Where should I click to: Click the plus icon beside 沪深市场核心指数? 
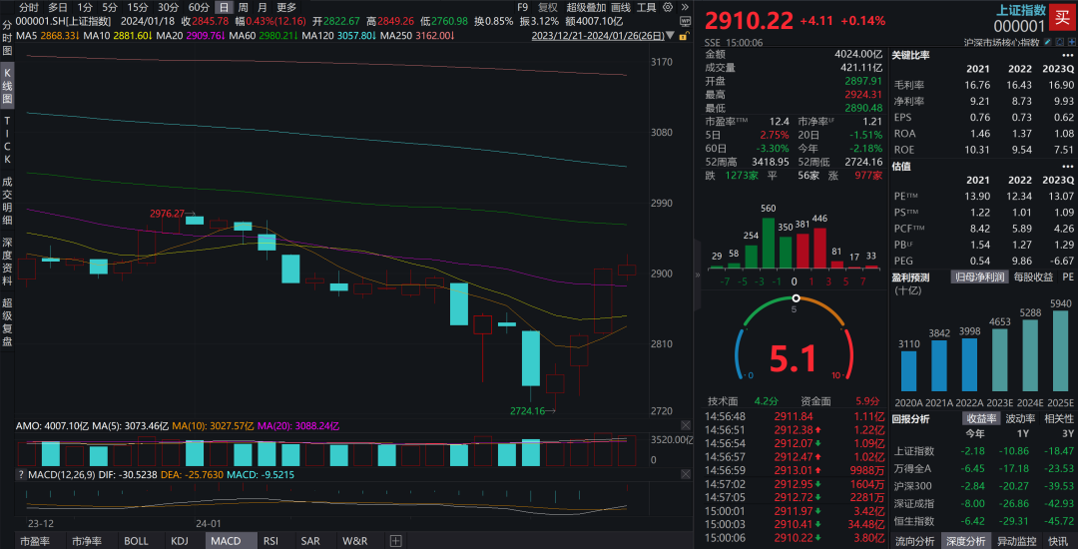[x=1071, y=42]
